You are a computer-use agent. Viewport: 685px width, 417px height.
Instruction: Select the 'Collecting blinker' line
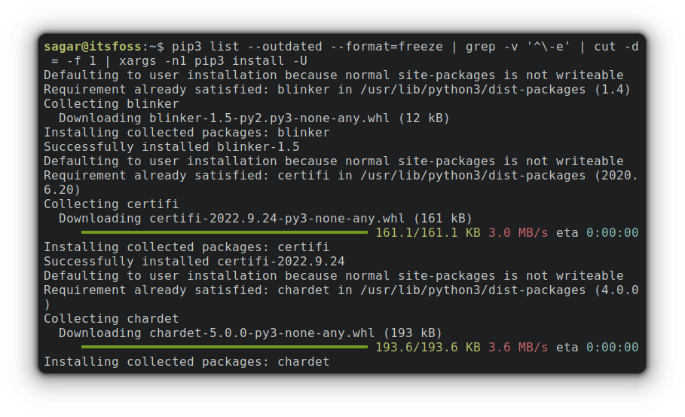(112, 104)
